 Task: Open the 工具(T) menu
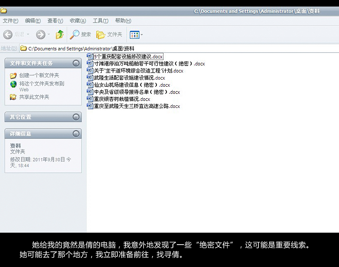(100, 21)
